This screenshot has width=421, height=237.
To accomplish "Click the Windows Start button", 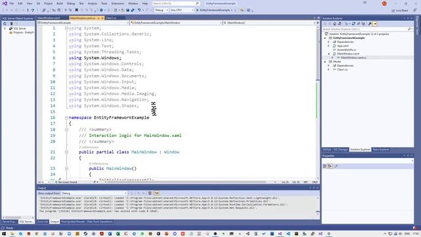I will click(4, 234).
